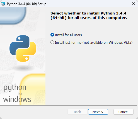
Task: Close the Python Setup window
Action: click(x=134, y=4)
